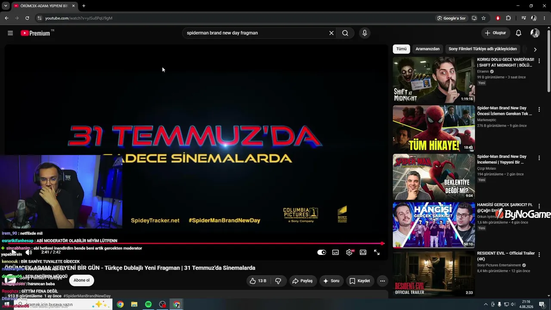Switch the player to theater mode
Screen dimensions: 551x310
[363, 252]
